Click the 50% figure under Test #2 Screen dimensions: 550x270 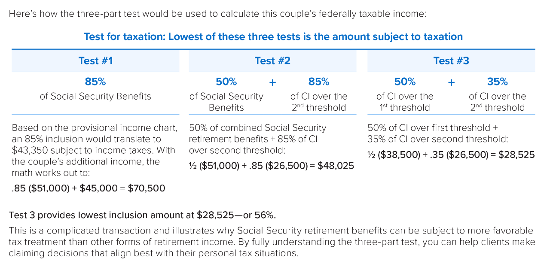click(226, 82)
